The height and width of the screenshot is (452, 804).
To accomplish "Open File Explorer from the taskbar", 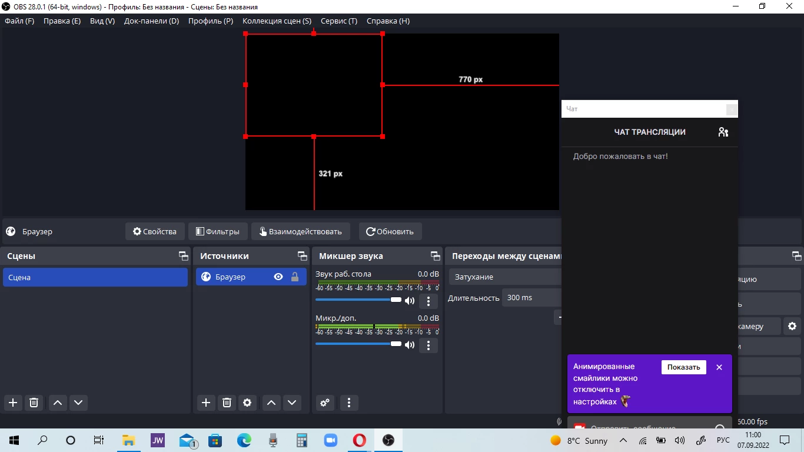I will (x=128, y=440).
